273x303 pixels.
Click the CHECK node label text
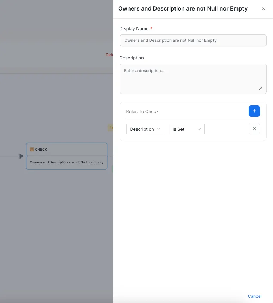click(41, 150)
